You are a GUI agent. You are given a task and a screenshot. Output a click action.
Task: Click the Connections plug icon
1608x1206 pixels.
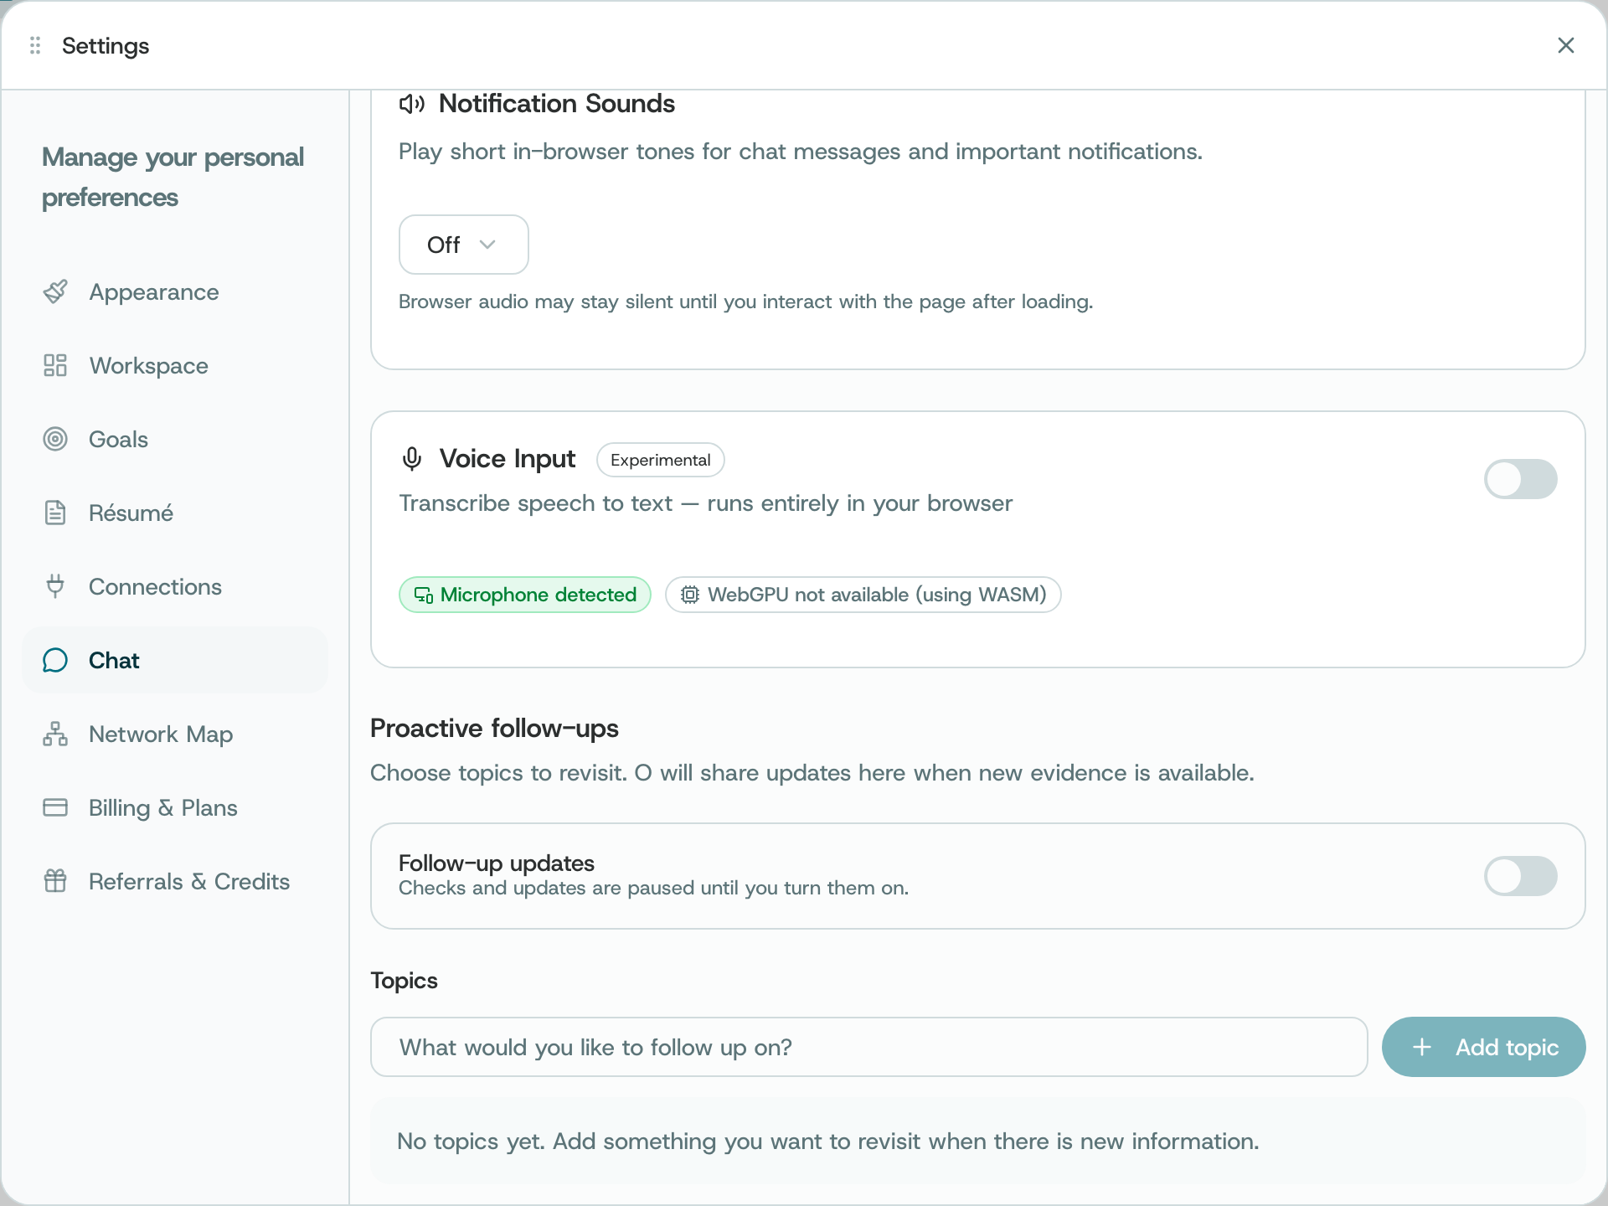click(x=55, y=586)
